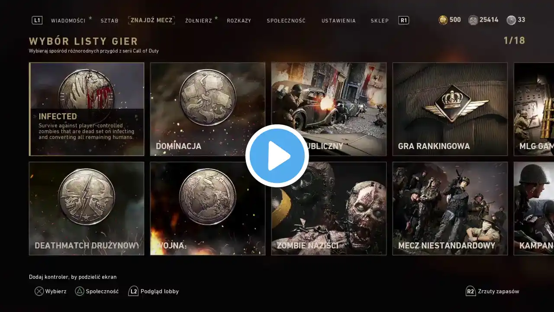Open the Rozkazy tab
This screenshot has height=312, width=554.
pos(239,21)
